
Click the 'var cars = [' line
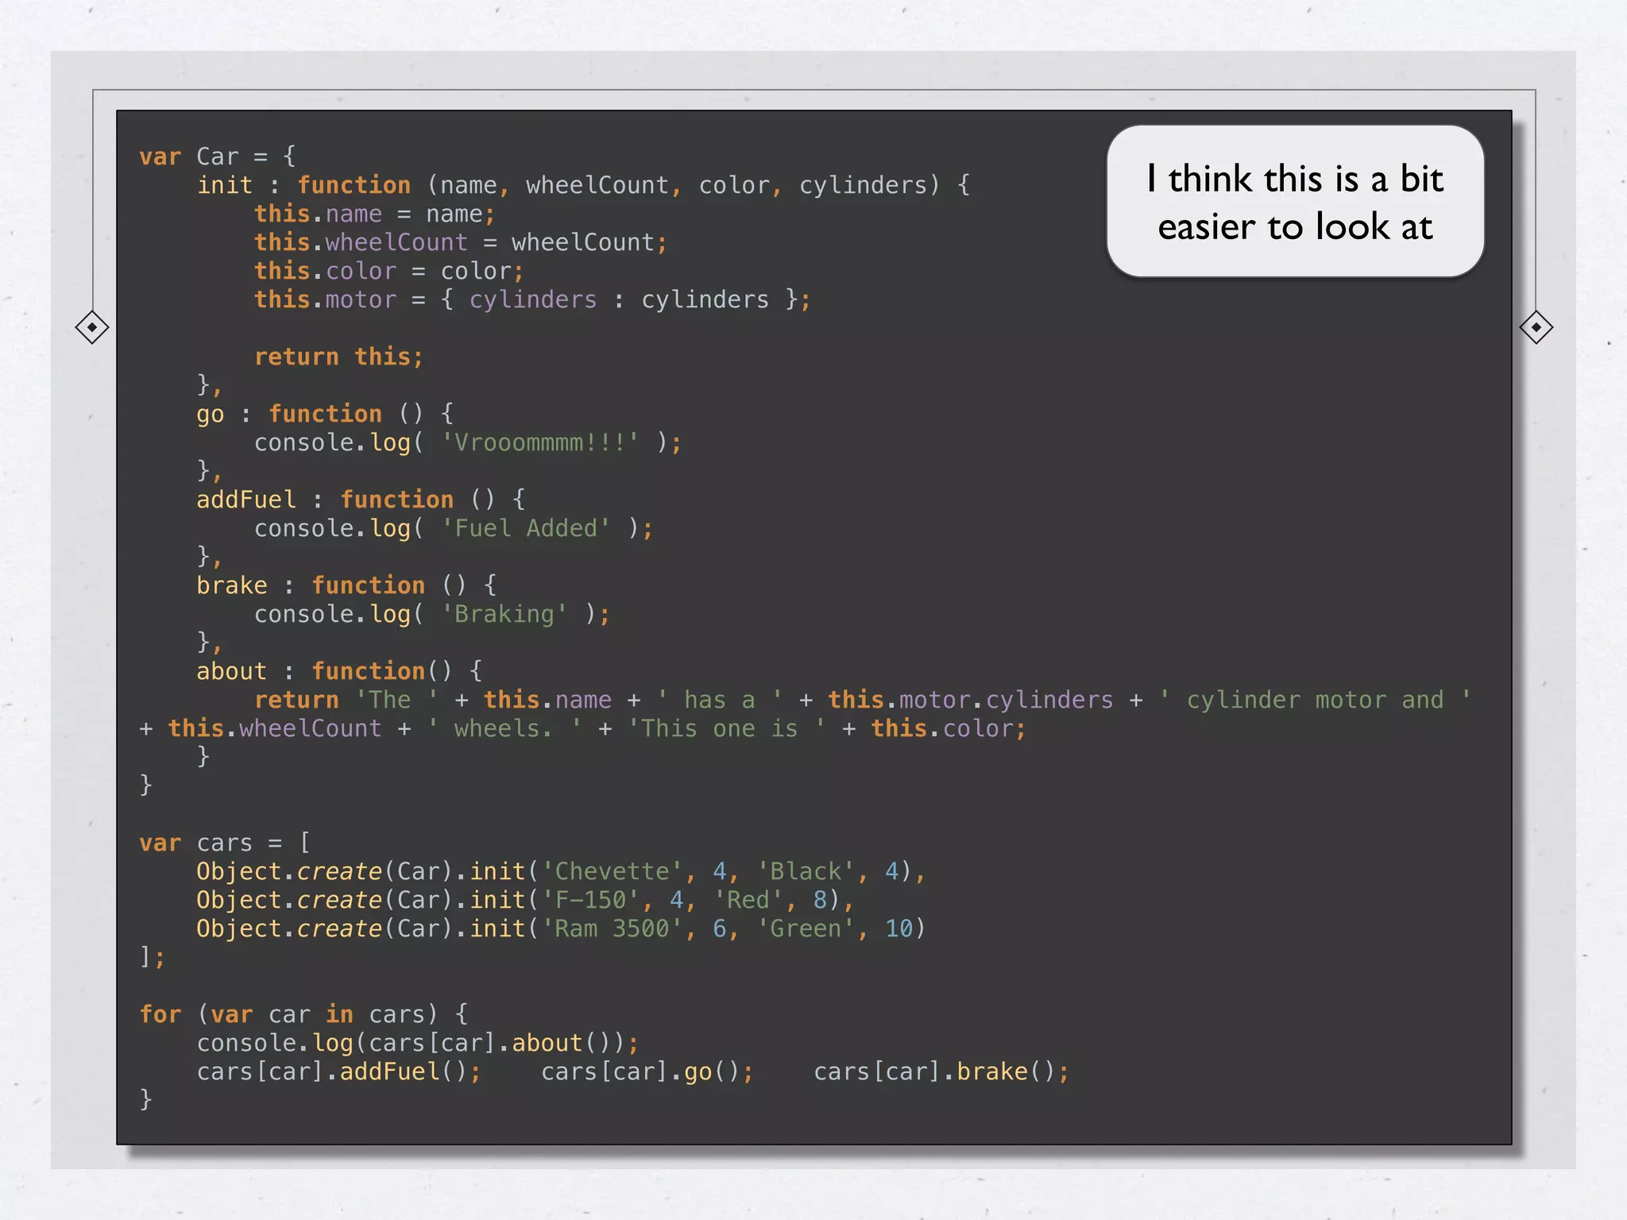[x=224, y=843]
